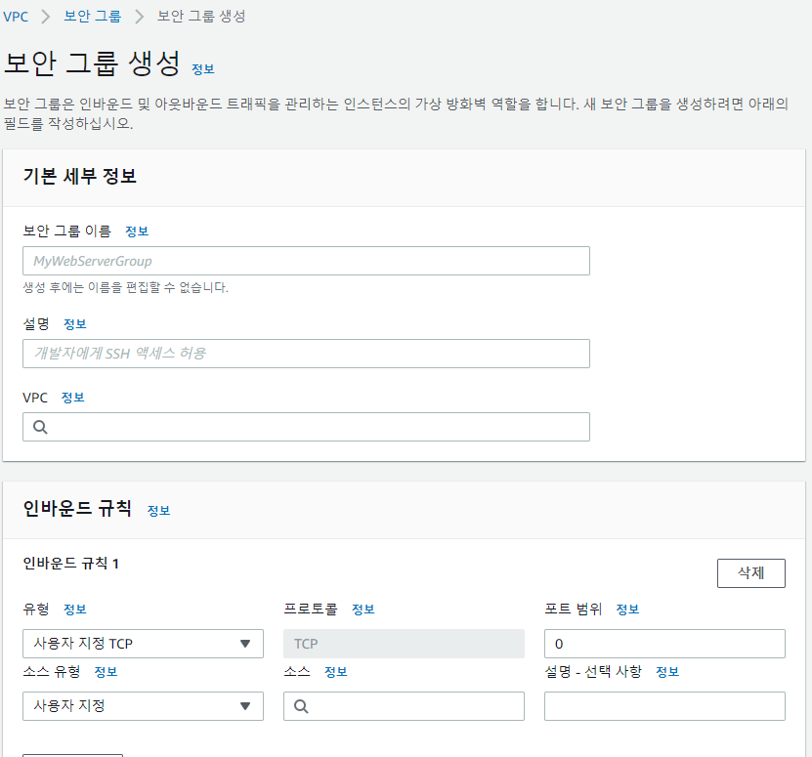Open the VPC breadcrumb link
This screenshot has width=812, height=757.
tap(16, 17)
